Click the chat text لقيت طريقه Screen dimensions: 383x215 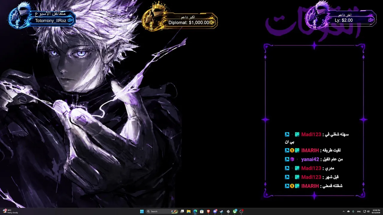[332, 150]
